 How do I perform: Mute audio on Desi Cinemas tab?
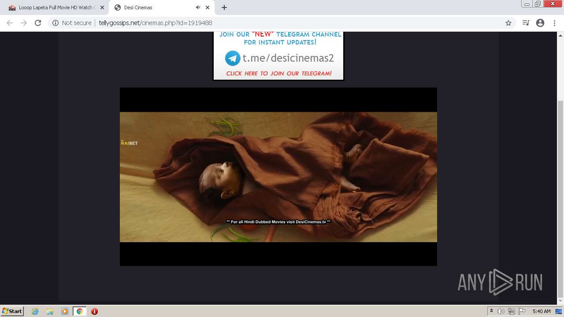(198, 7)
